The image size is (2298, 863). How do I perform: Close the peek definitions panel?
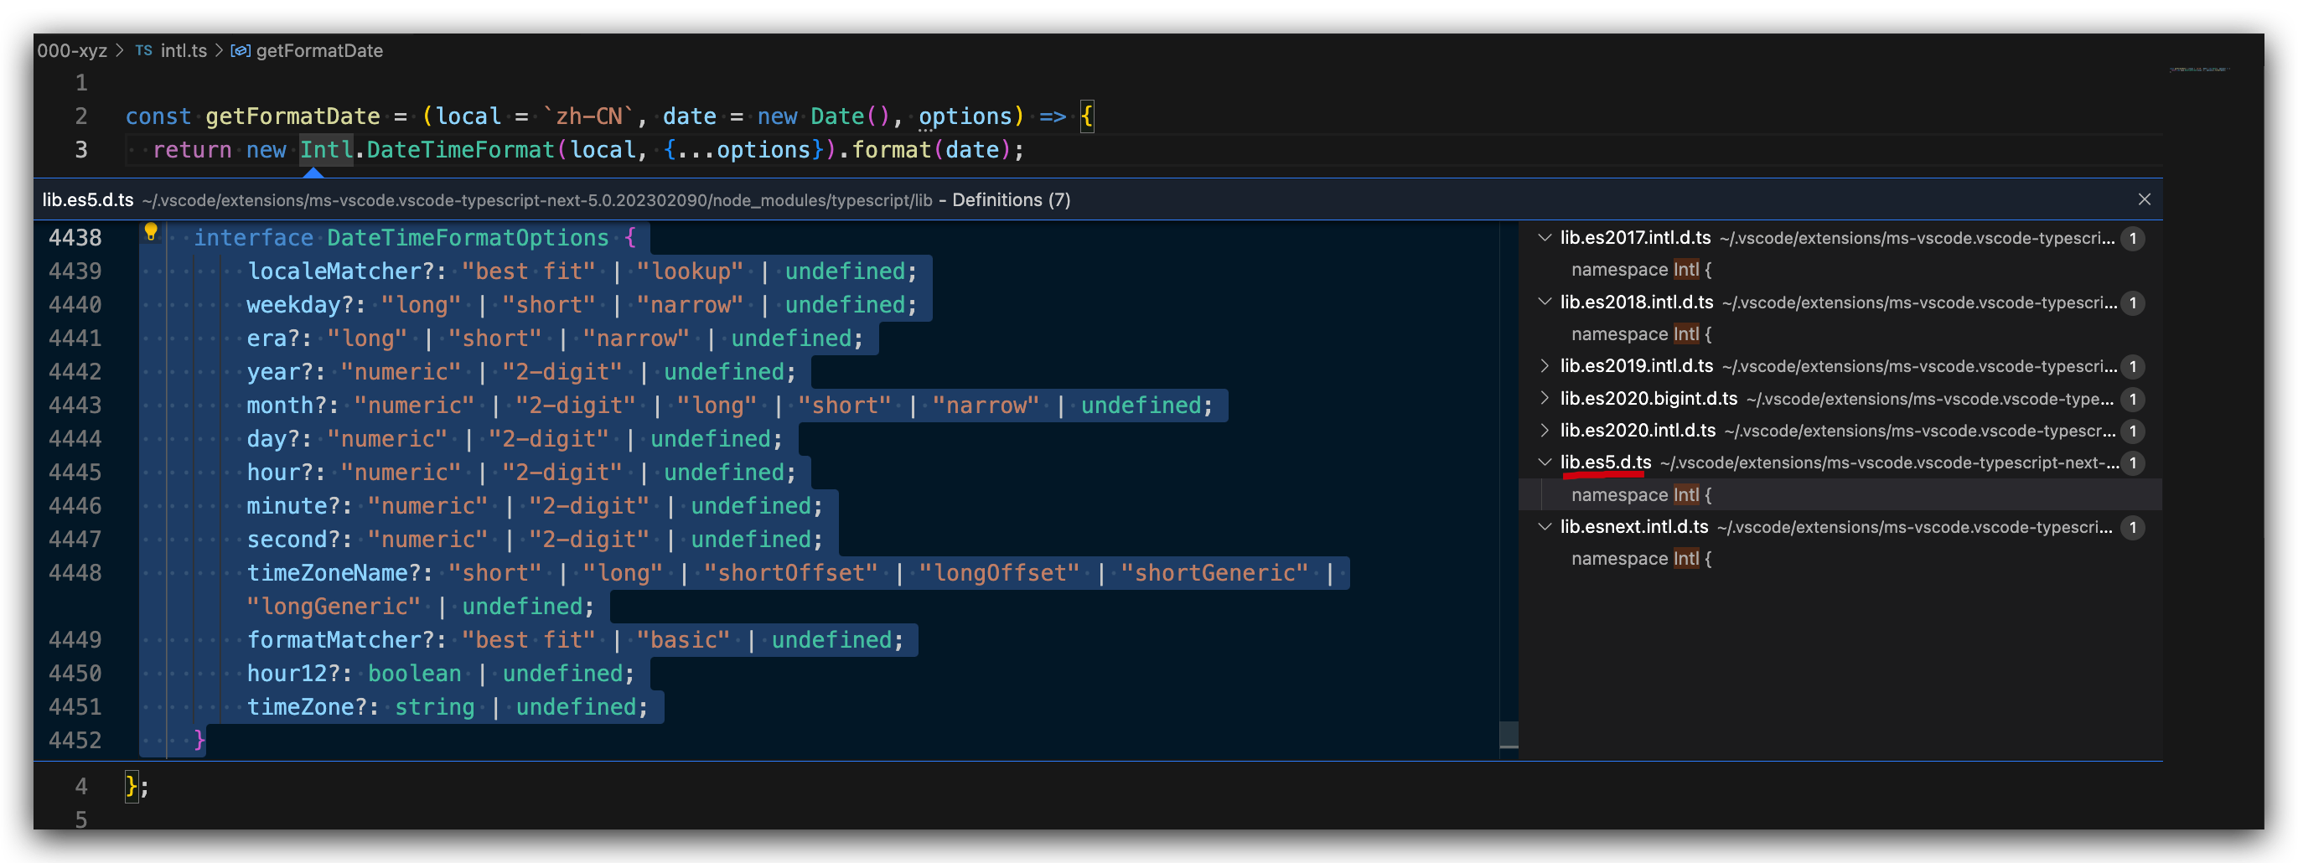[x=2144, y=199]
